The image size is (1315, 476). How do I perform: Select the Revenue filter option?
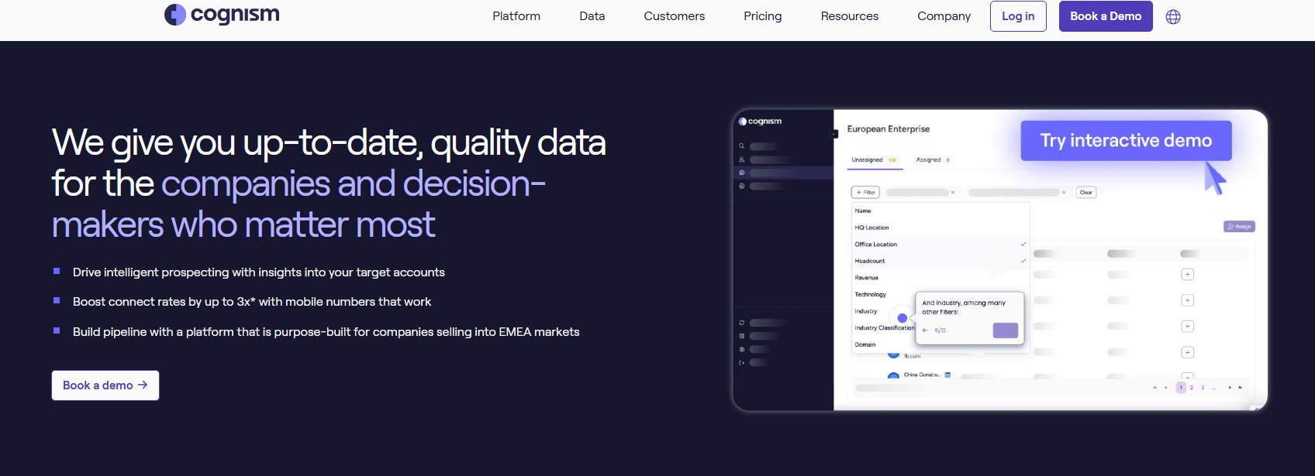click(867, 278)
